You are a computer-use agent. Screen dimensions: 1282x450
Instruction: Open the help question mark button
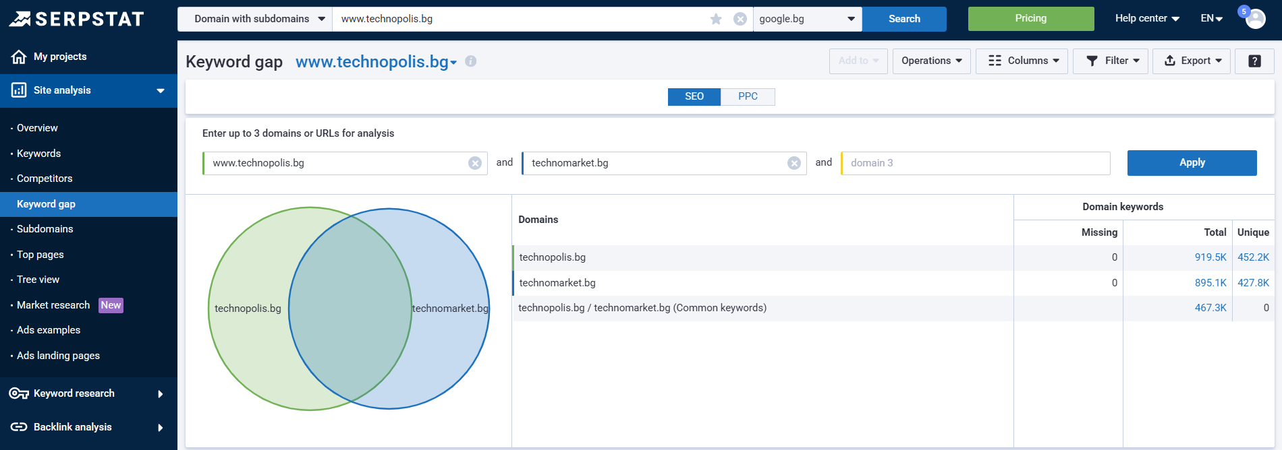pyautogui.click(x=1254, y=61)
